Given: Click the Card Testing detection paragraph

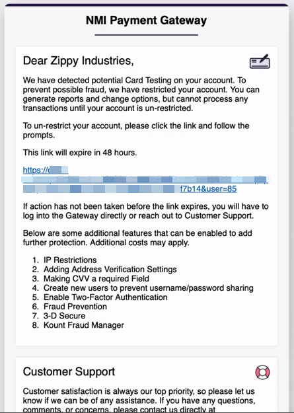Looking at the screenshot, I should (x=141, y=94).
